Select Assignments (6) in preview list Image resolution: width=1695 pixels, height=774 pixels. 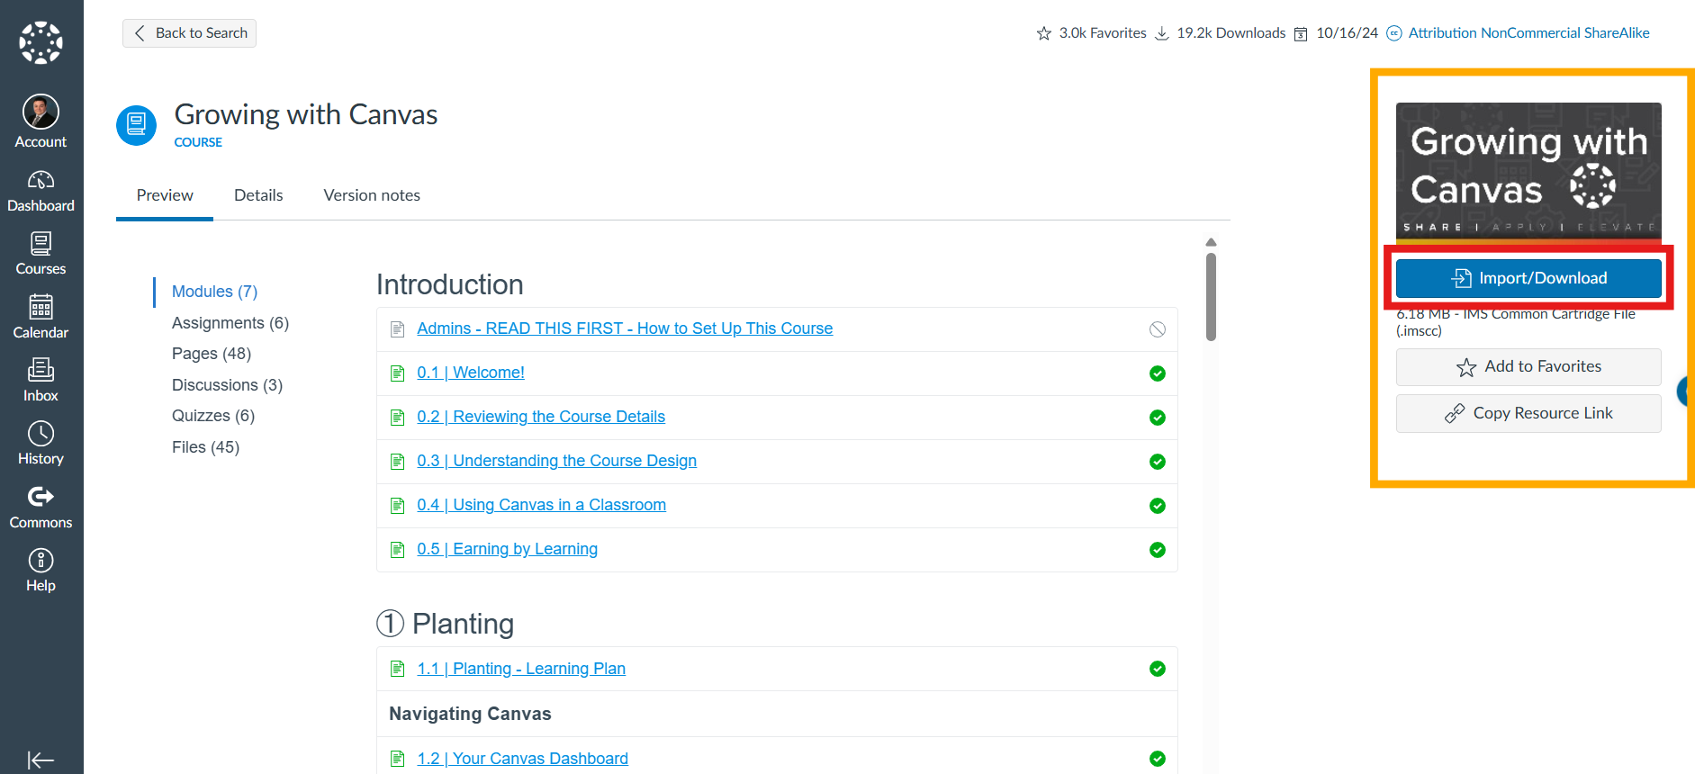point(230,323)
